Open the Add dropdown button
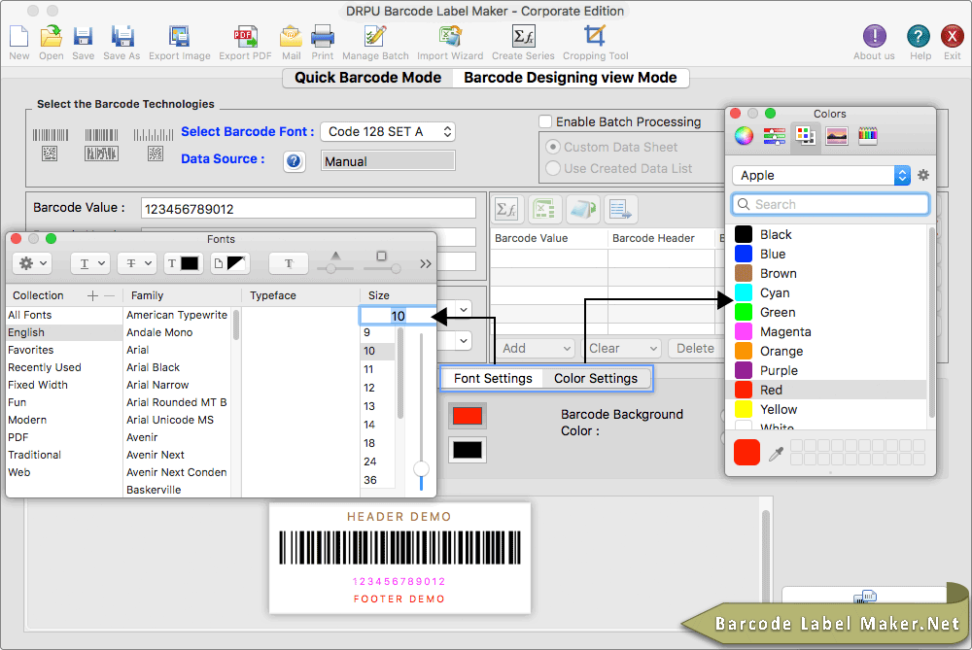This screenshot has width=972, height=650. [536, 348]
